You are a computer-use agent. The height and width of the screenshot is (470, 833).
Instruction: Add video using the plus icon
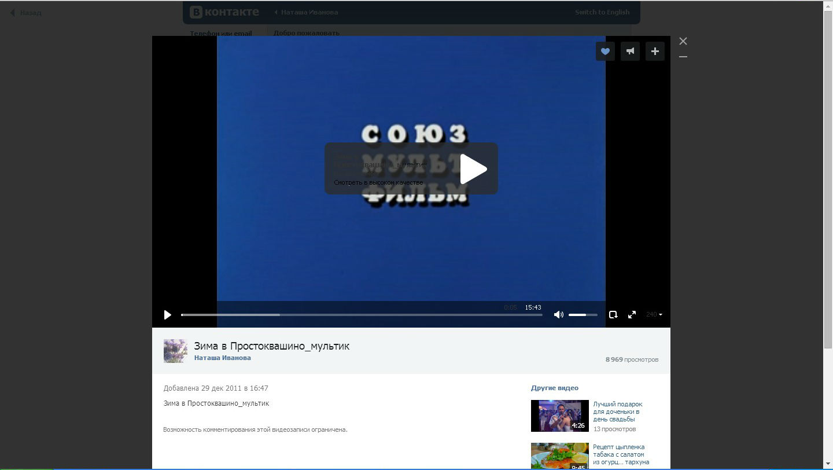(655, 52)
